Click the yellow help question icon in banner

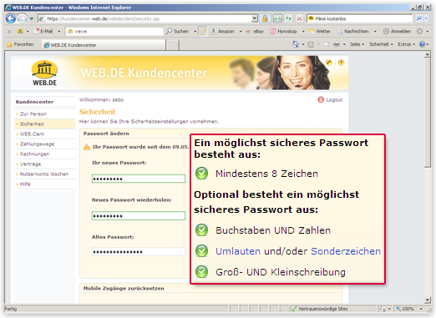341,63
